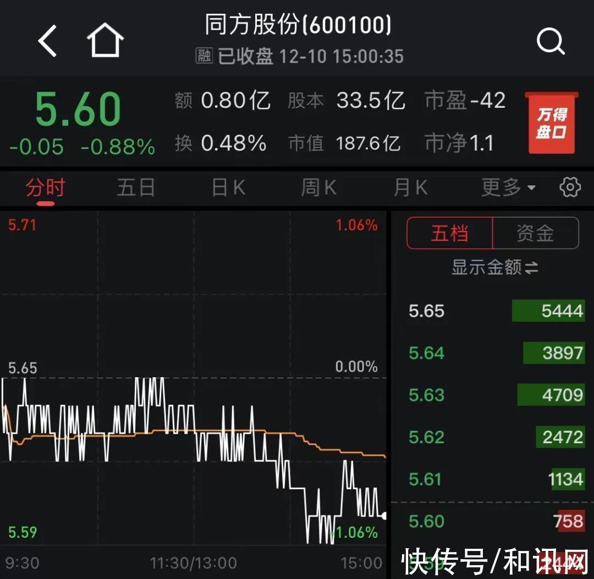Tap the volume bar 3897

point(554,353)
